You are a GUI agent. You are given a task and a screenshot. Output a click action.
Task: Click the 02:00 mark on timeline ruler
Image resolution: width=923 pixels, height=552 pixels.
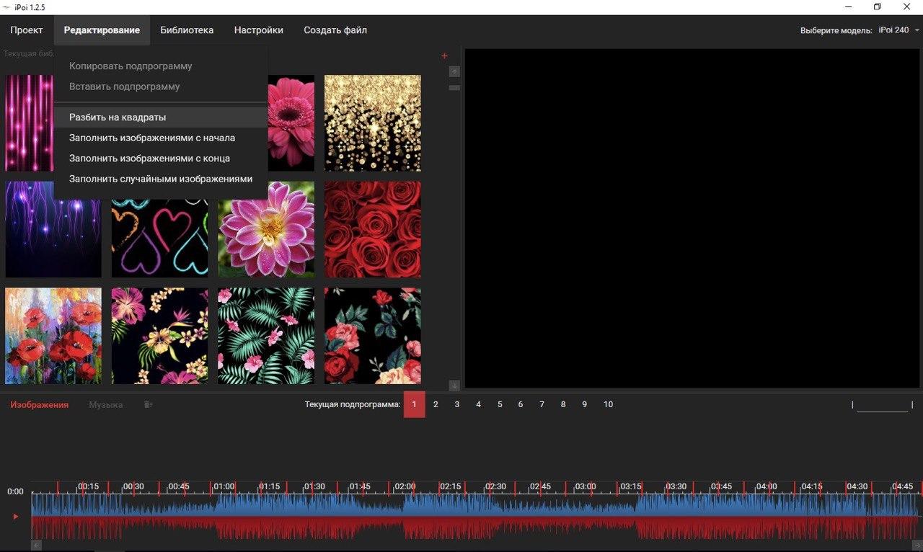point(405,486)
